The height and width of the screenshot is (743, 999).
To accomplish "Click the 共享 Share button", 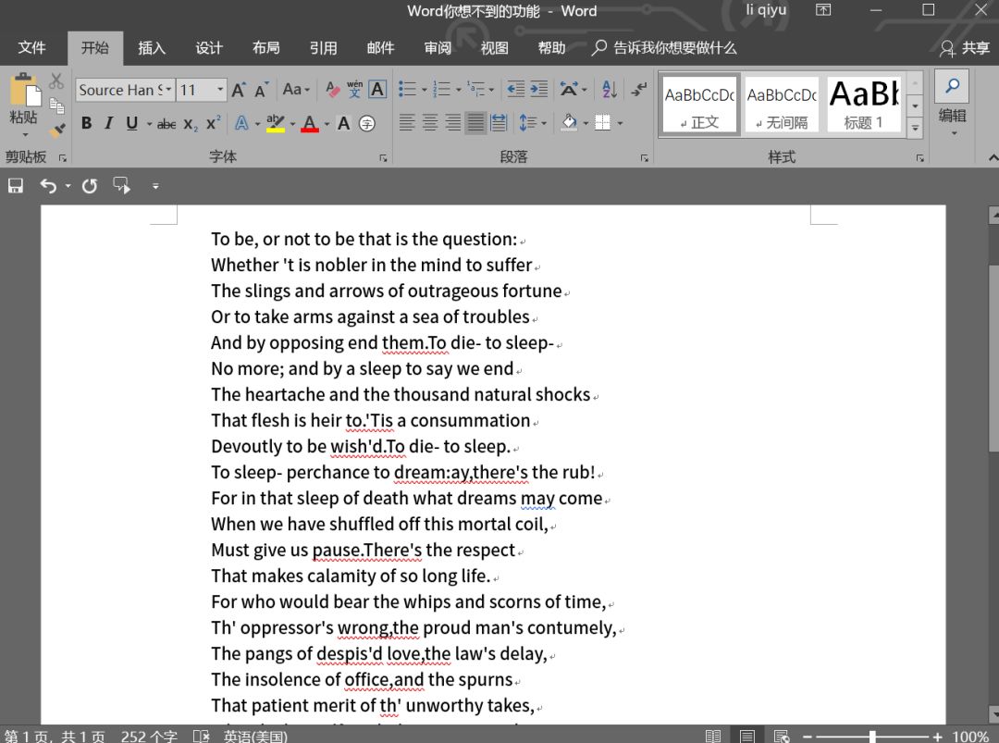I will click(x=965, y=48).
